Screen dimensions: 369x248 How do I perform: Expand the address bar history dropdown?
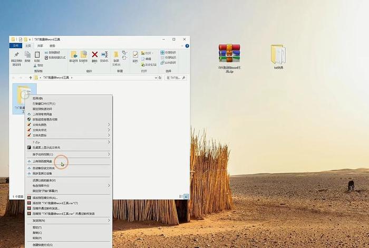coord(156,78)
